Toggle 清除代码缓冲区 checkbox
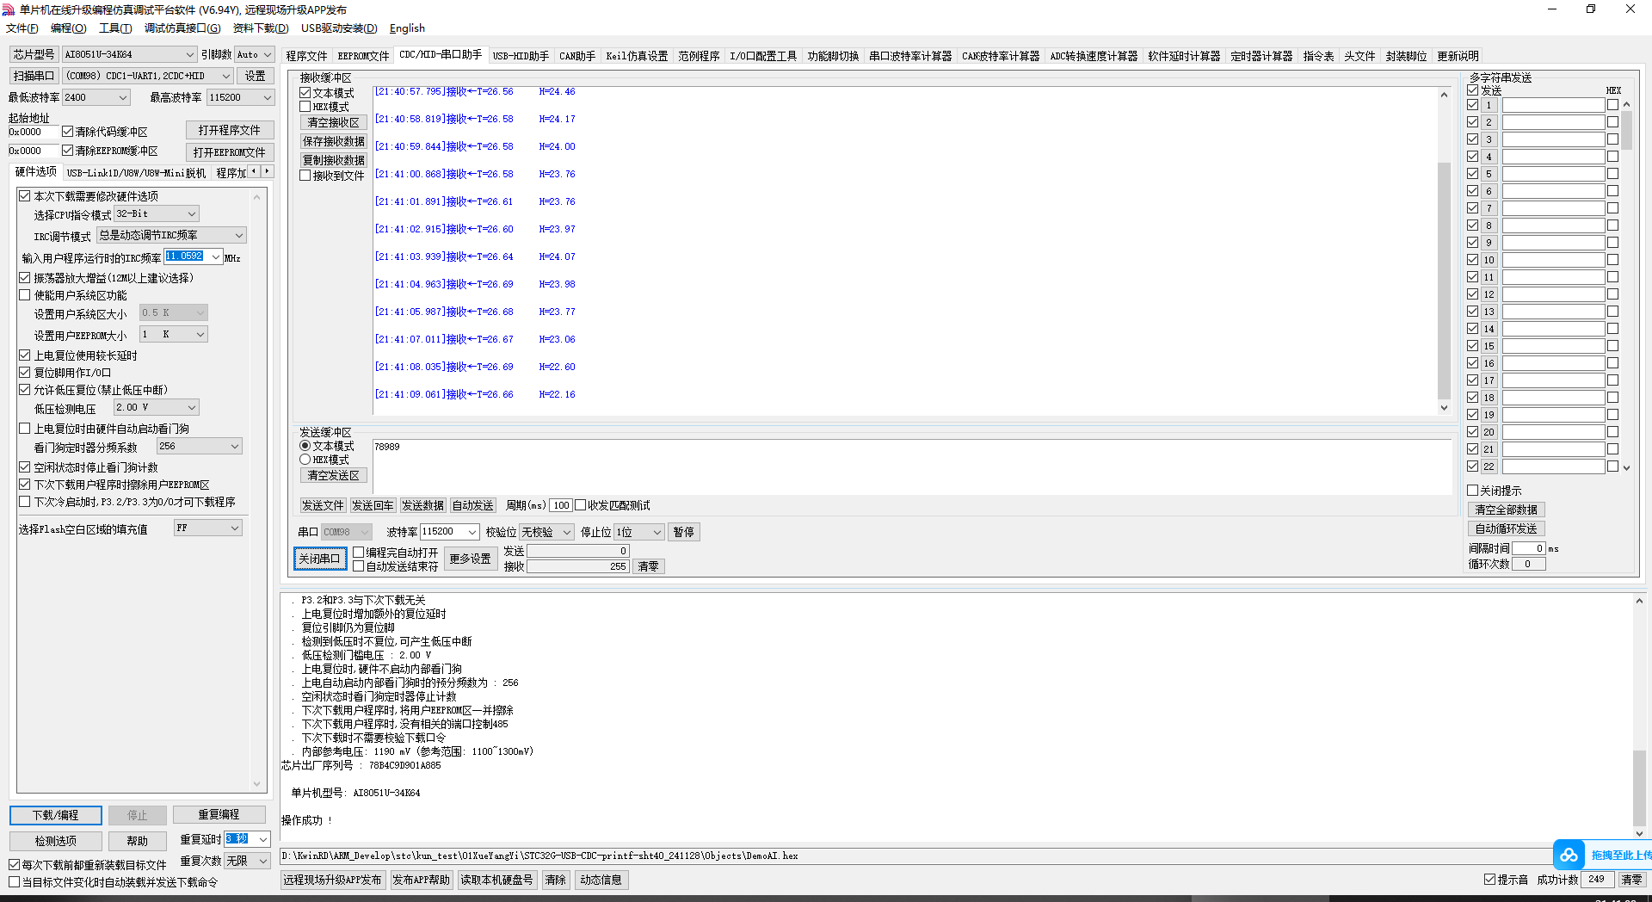 [x=68, y=132]
